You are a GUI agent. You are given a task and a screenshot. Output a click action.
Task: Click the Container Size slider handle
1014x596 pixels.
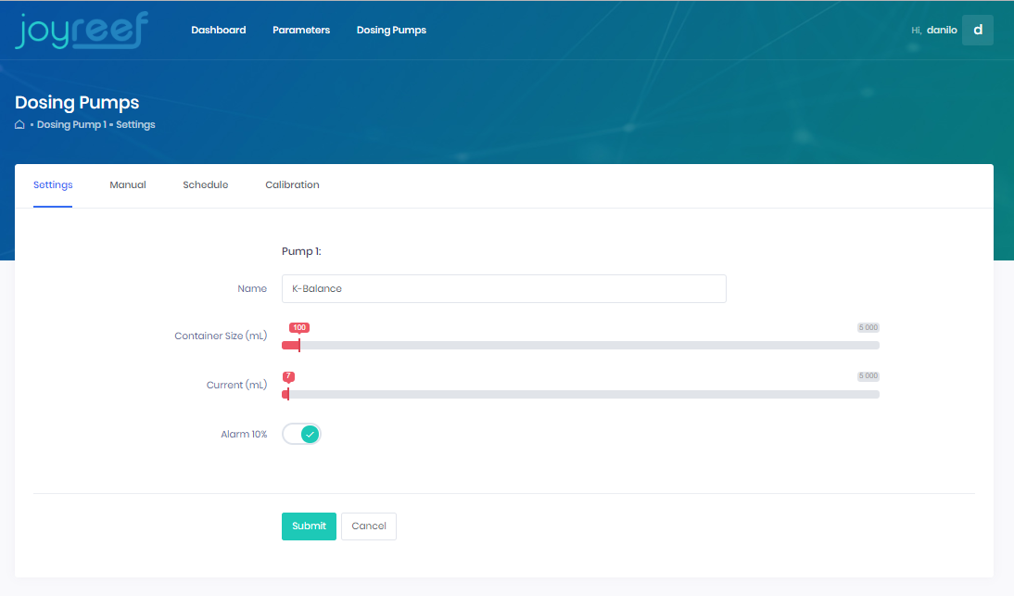299,345
